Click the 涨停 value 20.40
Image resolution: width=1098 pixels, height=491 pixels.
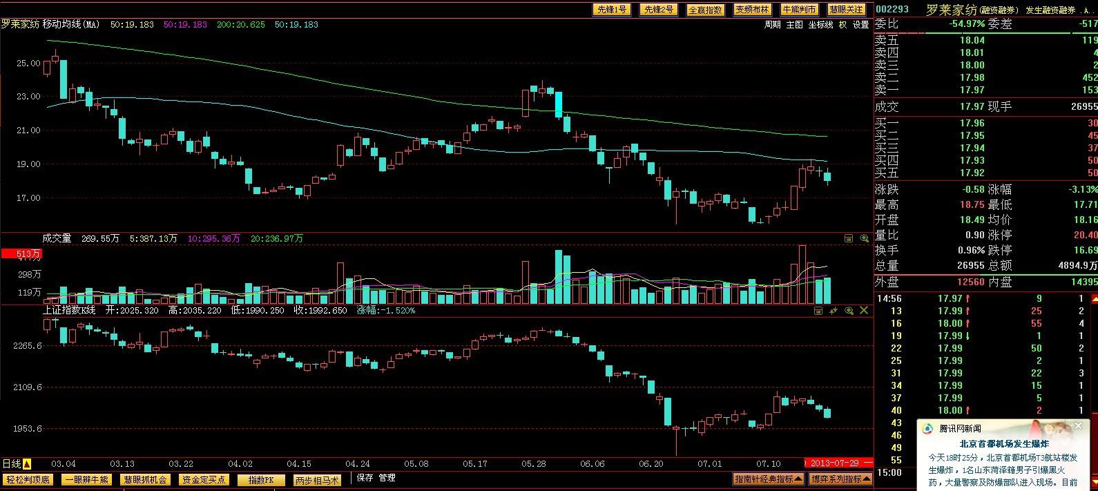[1086, 235]
